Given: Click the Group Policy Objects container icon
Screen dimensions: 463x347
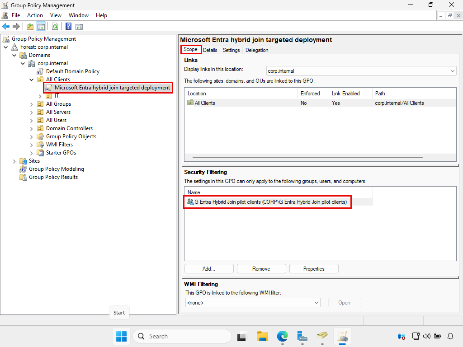Looking at the screenshot, I should [40, 136].
